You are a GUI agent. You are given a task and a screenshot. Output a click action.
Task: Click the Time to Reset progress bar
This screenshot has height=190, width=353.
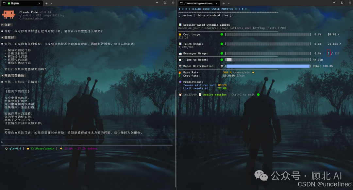(x=268, y=60)
